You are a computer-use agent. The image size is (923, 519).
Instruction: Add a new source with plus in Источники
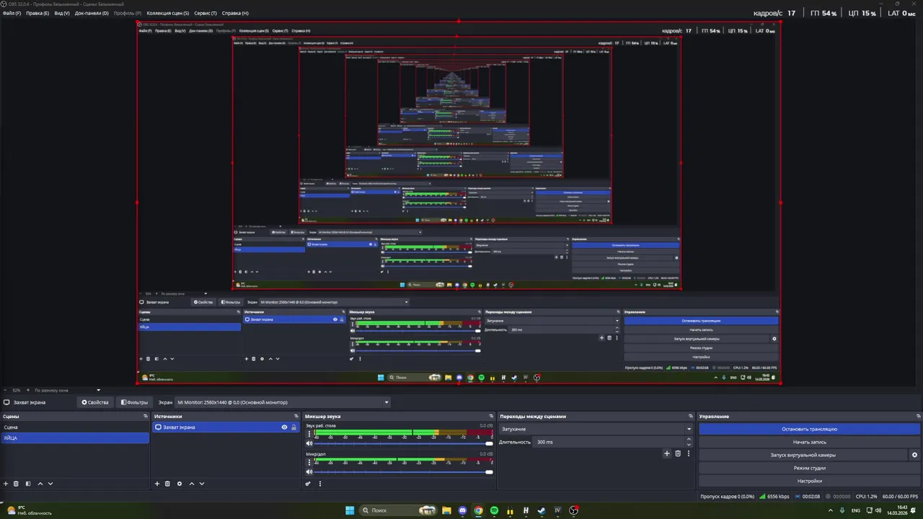coord(157,484)
